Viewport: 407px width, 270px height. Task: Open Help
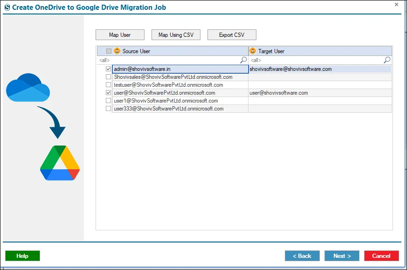22,256
